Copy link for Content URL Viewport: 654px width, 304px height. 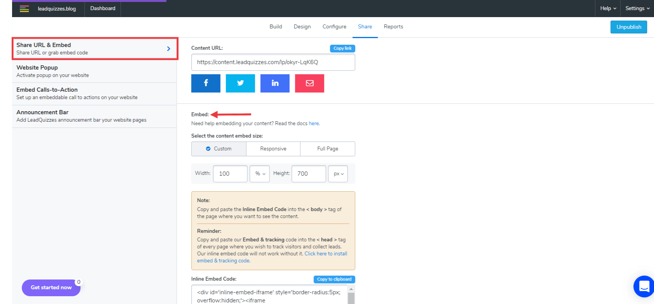pyautogui.click(x=342, y=48)
